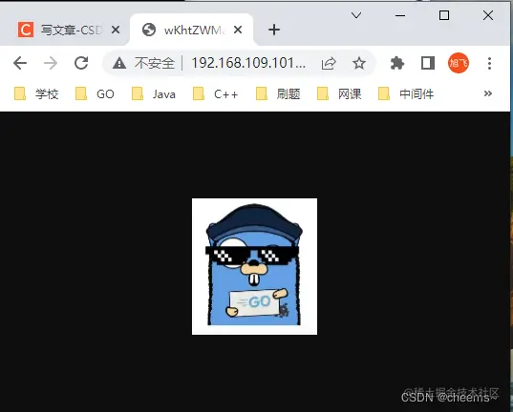
Task: Minimize the browser window
Action: (x=400, y=15)
